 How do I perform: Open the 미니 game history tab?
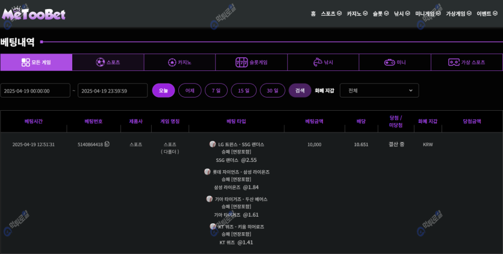395,63
